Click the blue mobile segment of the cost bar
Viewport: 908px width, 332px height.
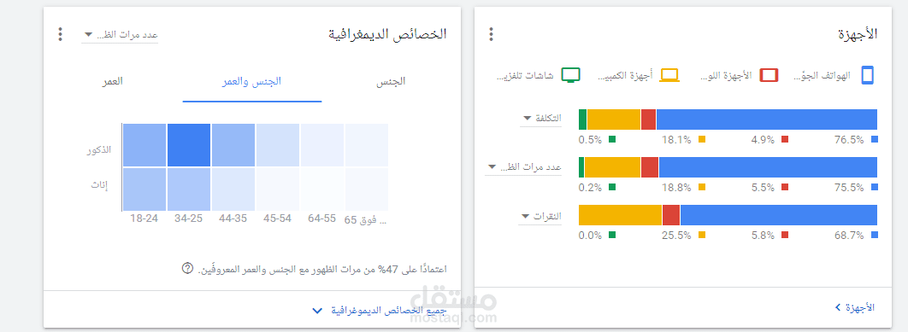767,119
